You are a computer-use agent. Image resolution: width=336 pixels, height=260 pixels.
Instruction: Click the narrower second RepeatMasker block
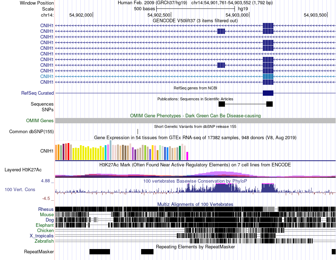tap(147, 252)
